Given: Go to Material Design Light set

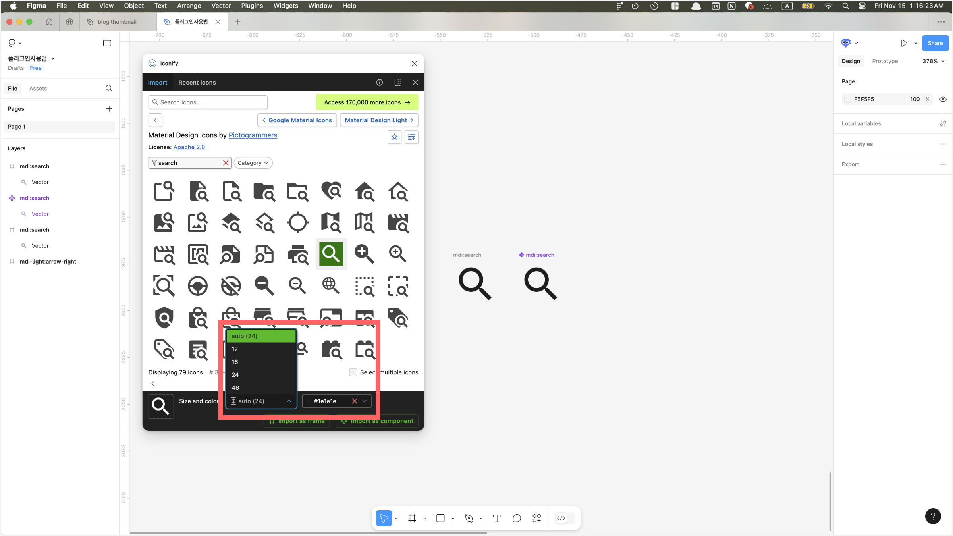Looking at the screenshot, I should pyautogui.click(x=379, y=120).
